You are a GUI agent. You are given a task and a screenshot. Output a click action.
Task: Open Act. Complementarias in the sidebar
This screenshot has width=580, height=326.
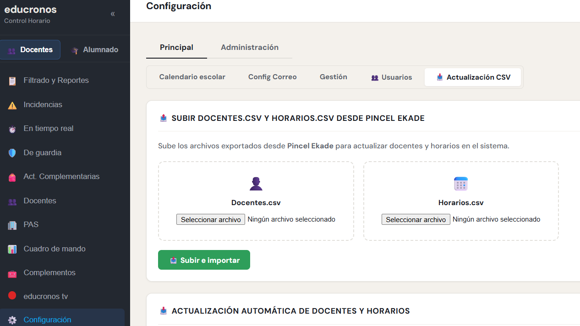[62, 176]
